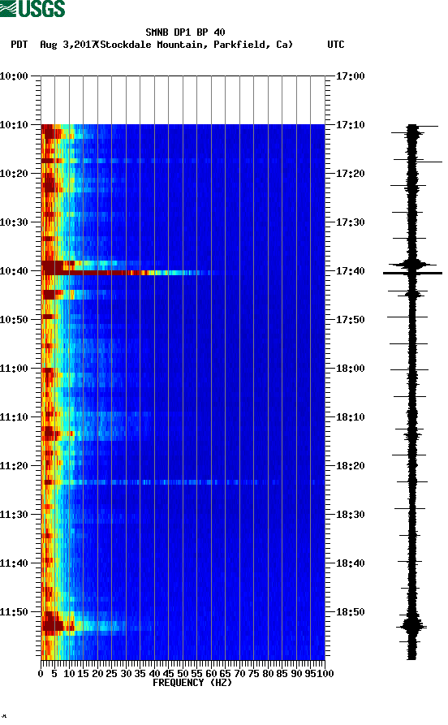Click the 18:10 UTC time label
The width and height of the screenshot is (448, 725).
350,417
